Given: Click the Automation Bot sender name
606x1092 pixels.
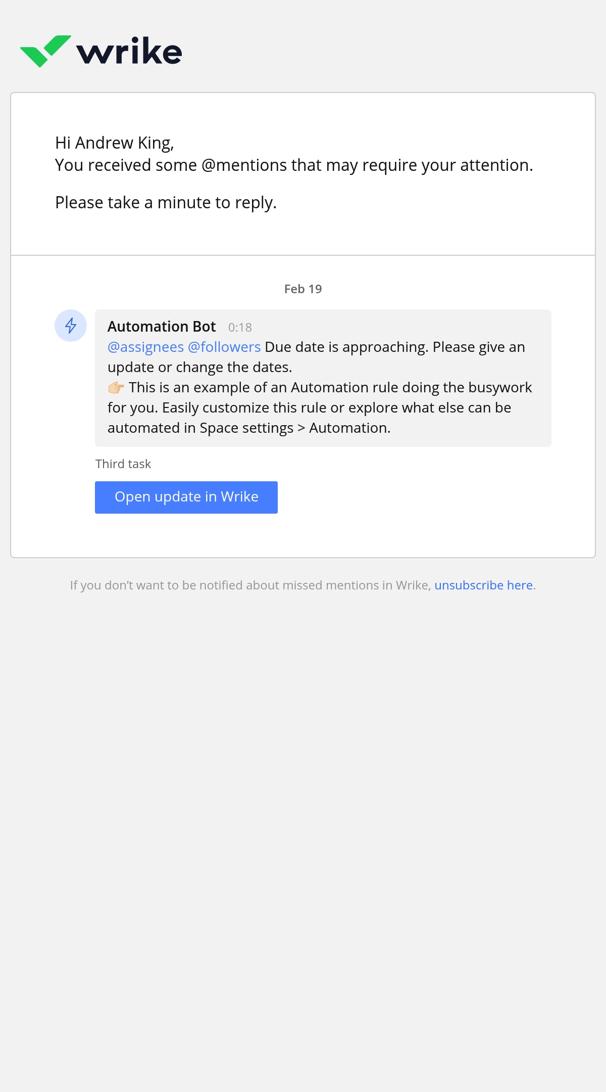Looking at the screenshot, I should click(x=162, y=327).
